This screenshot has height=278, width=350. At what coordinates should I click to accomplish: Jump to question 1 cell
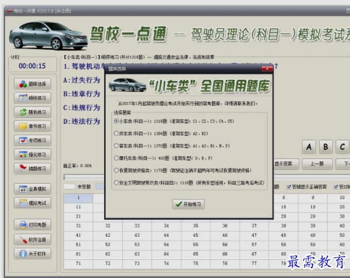tap(78, 198)
